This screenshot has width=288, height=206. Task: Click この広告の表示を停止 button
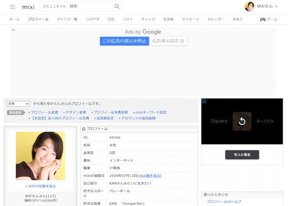click(x=124, y=41)
